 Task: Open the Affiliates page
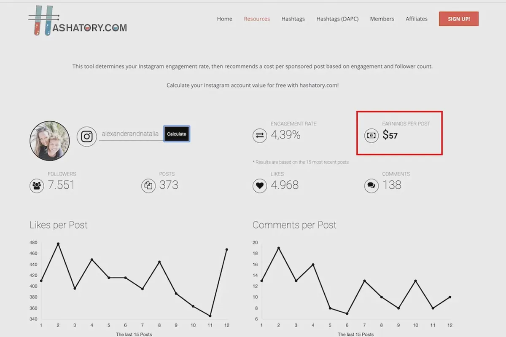pyautogui.click(x=417, y=19)
